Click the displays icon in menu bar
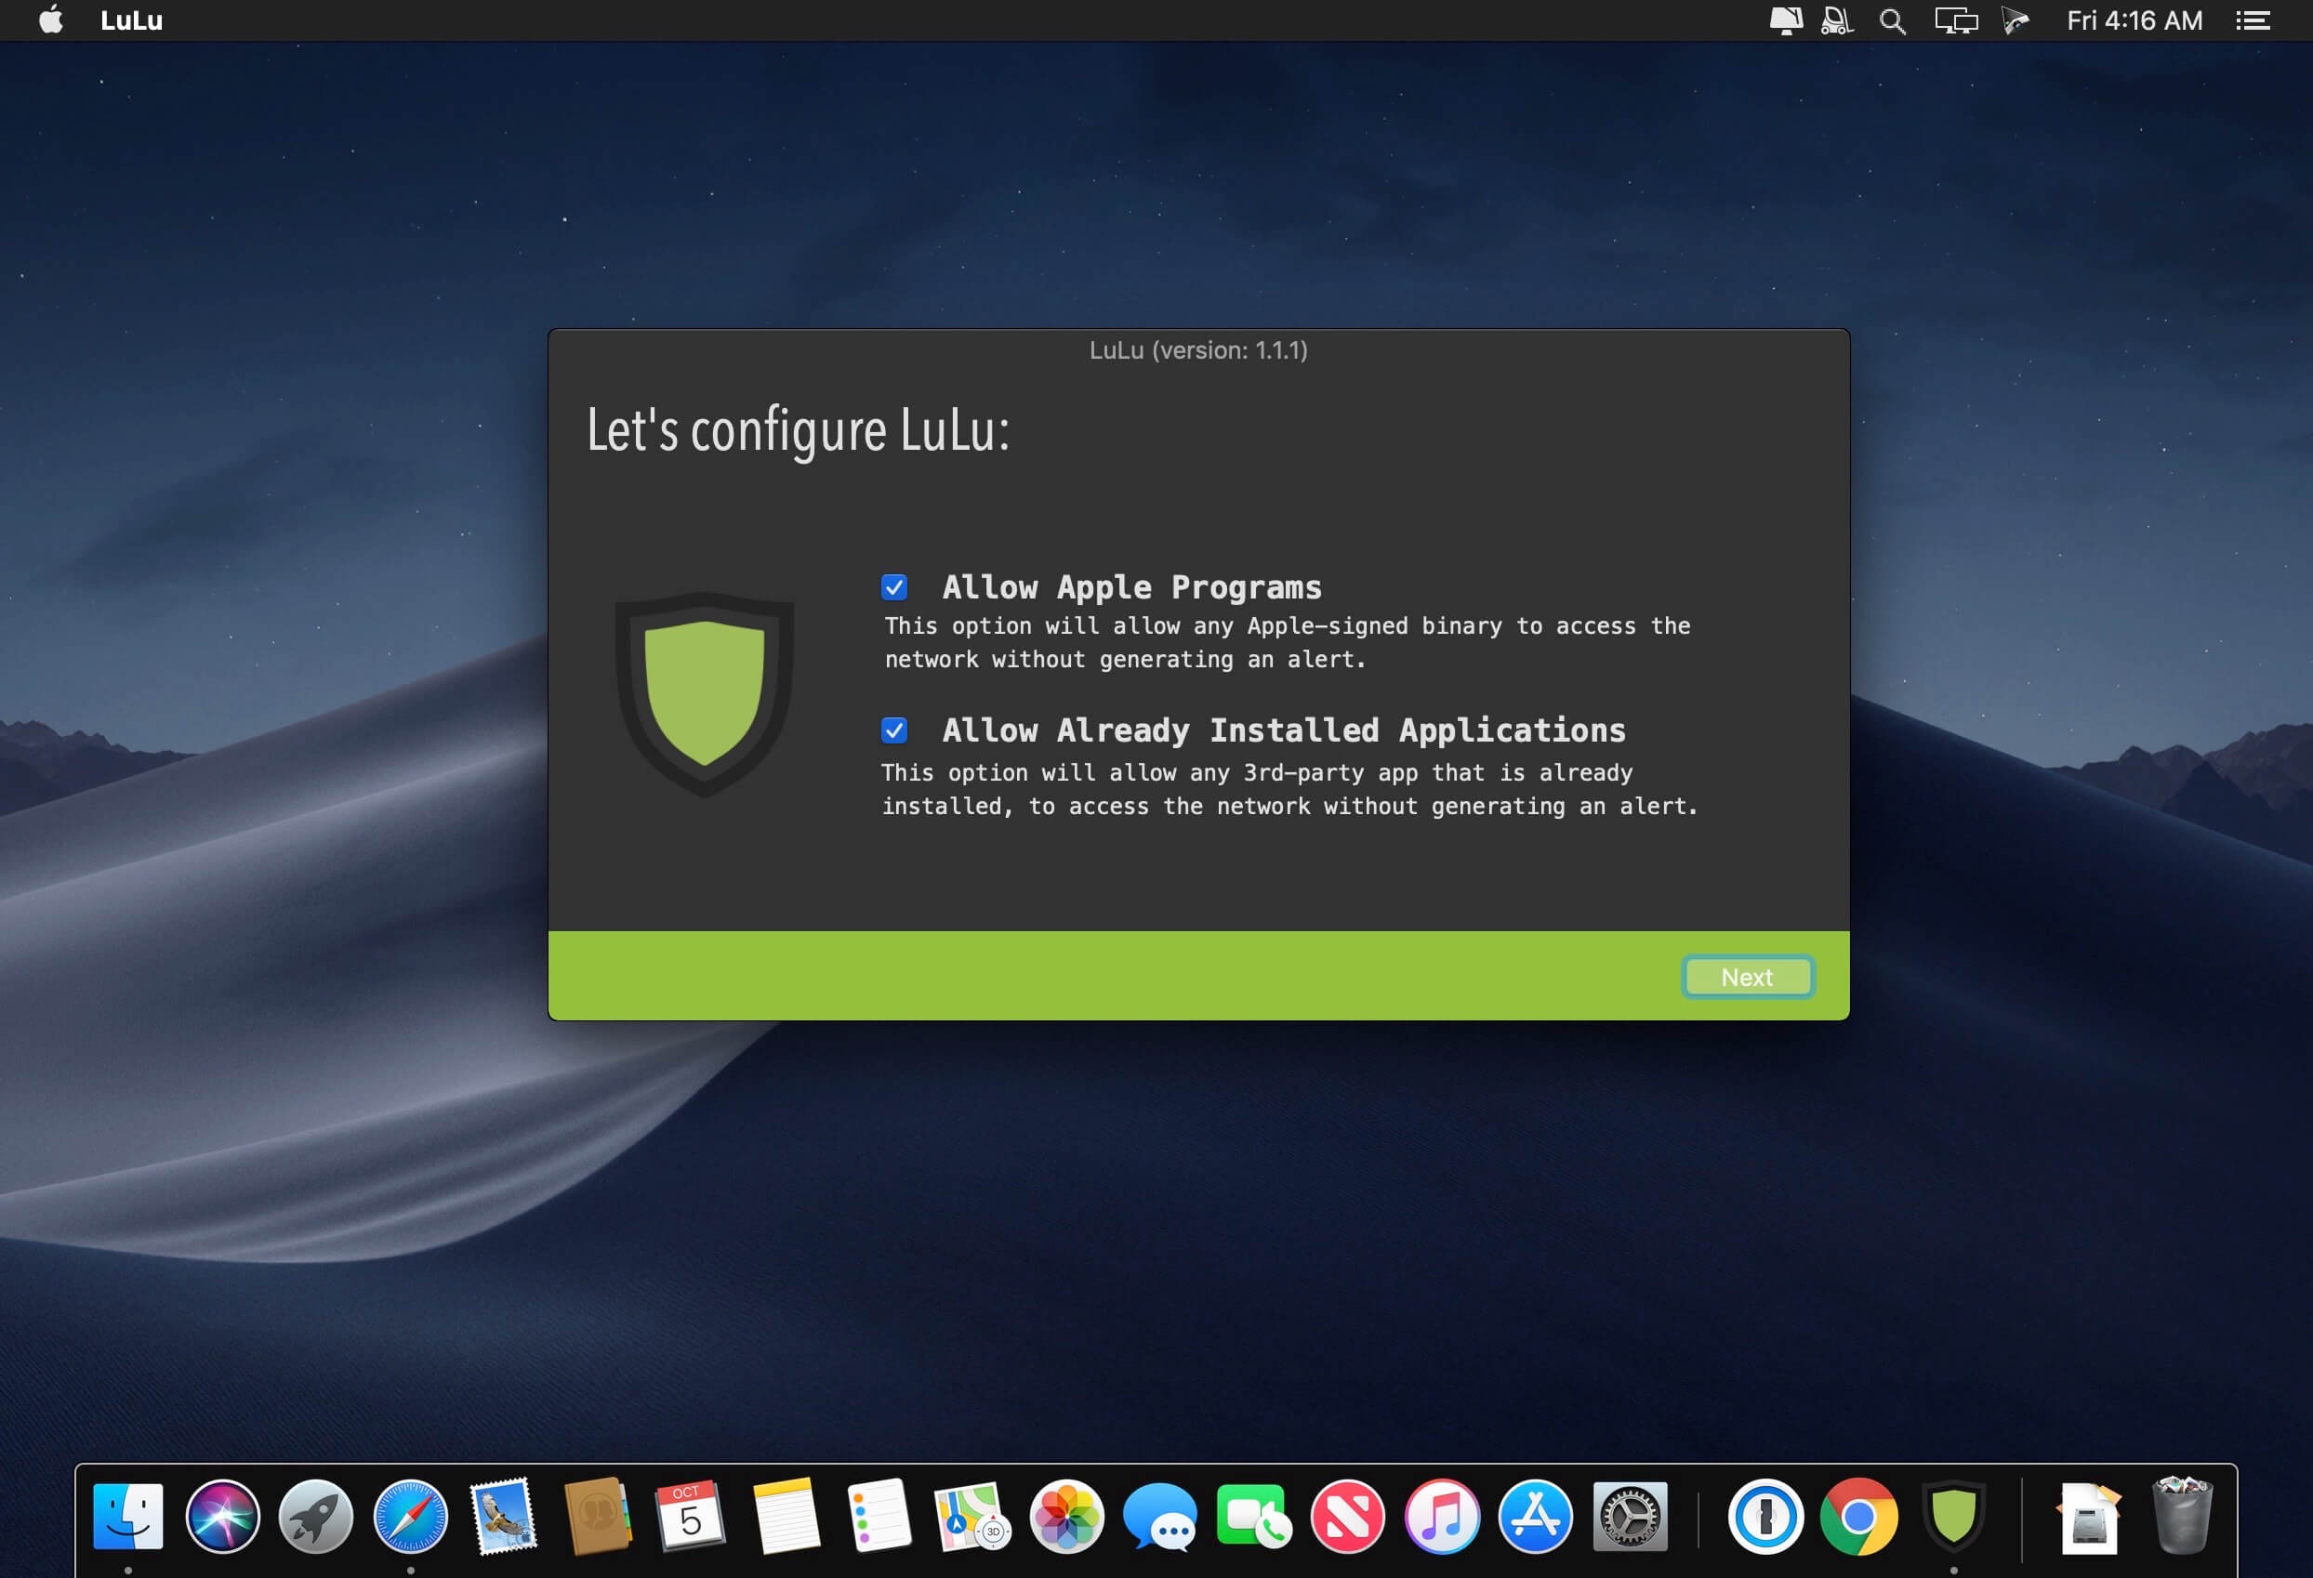Image resolution: width=2313 pixels, height=1578 pixels. click(x=1955, y=20)
